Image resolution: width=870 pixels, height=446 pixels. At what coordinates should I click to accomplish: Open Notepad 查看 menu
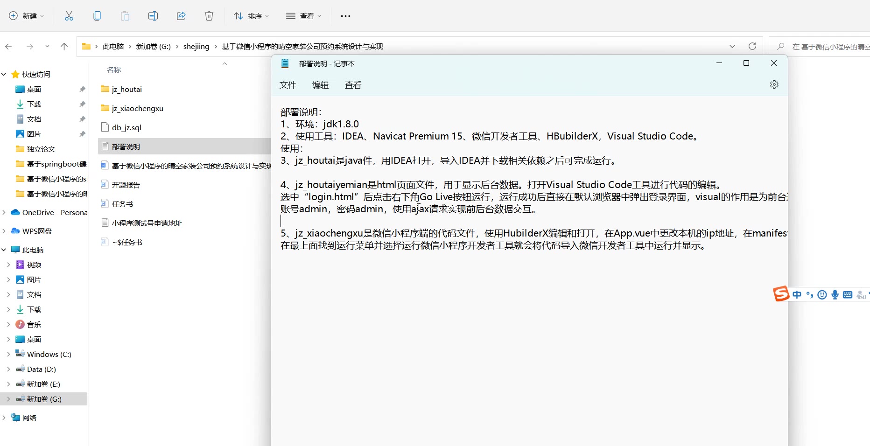coord(353,85)
